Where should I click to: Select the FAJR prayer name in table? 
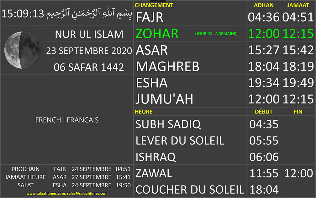150,17
